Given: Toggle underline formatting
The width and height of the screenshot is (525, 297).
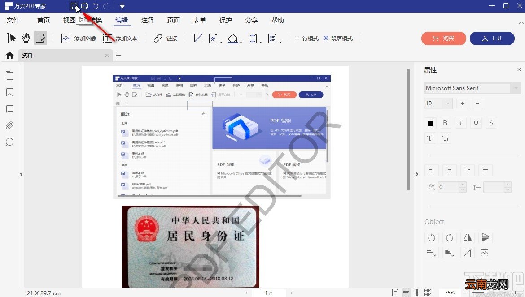Looking at the screenshot, I should click(x=476, y=123).
